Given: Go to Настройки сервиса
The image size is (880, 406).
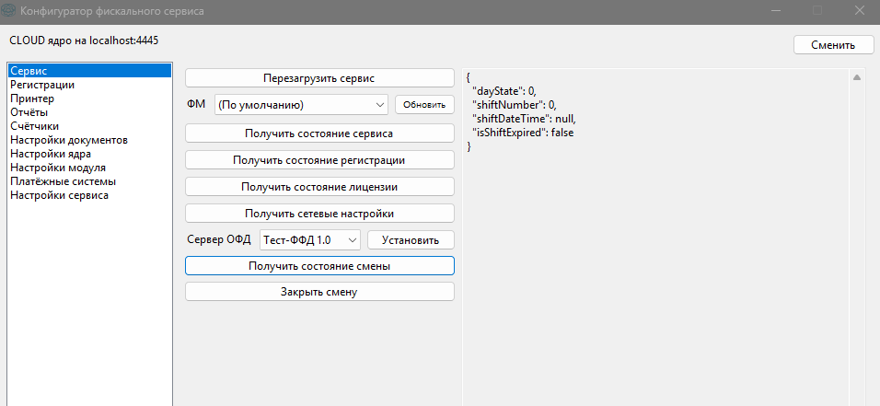Looking at the screenshot, I should [x=90, y=195].
